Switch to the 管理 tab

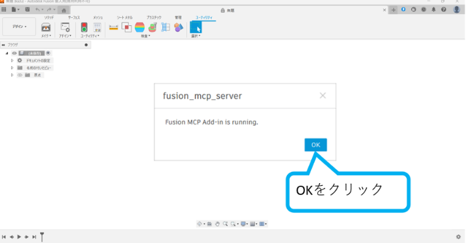tap(178, 17)
